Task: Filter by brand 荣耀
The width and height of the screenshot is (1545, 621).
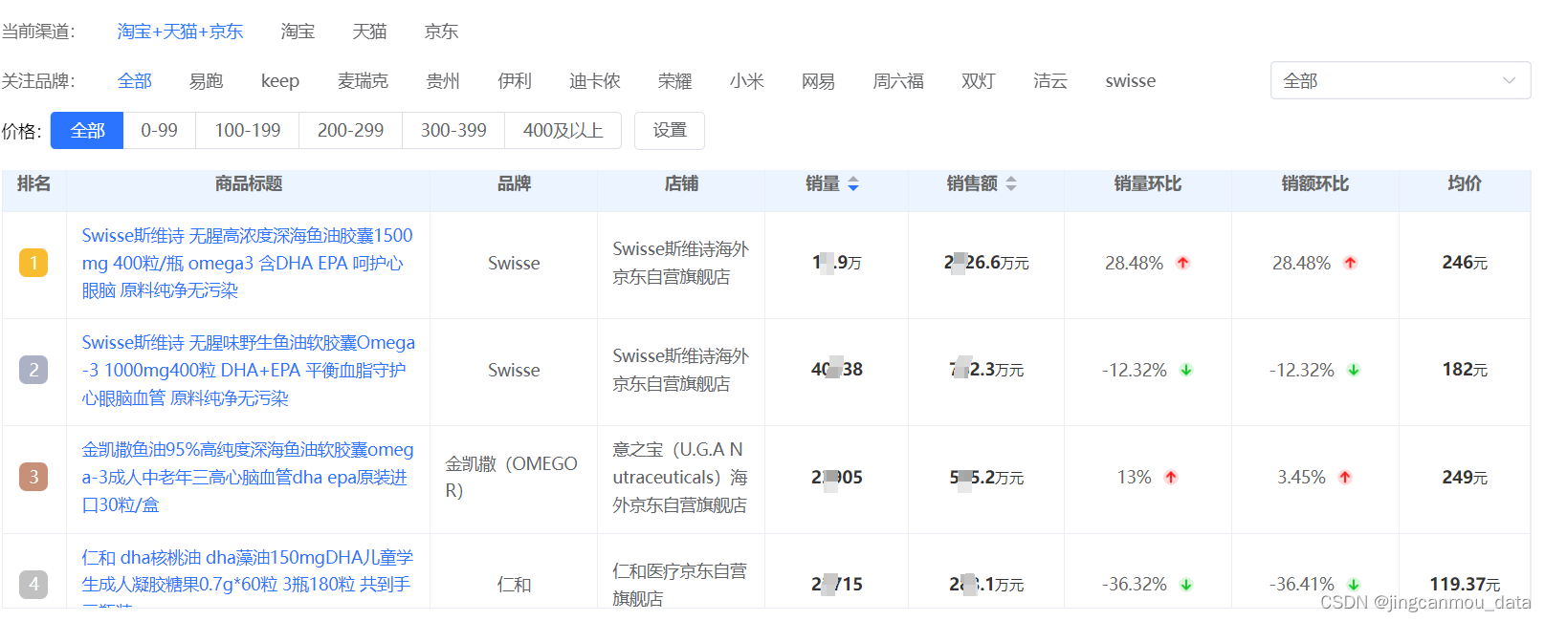Action: 675,81
